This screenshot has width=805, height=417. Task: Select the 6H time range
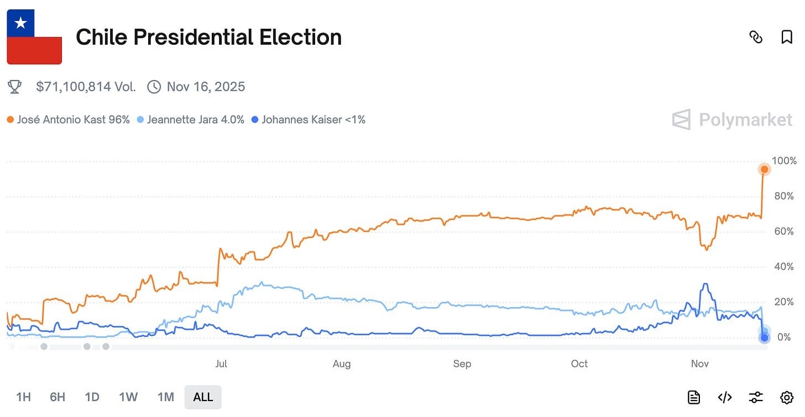57,397
